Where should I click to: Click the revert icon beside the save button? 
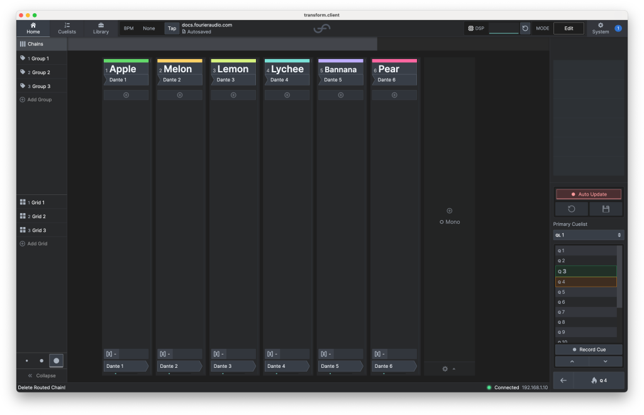click(x=572, y=209)
